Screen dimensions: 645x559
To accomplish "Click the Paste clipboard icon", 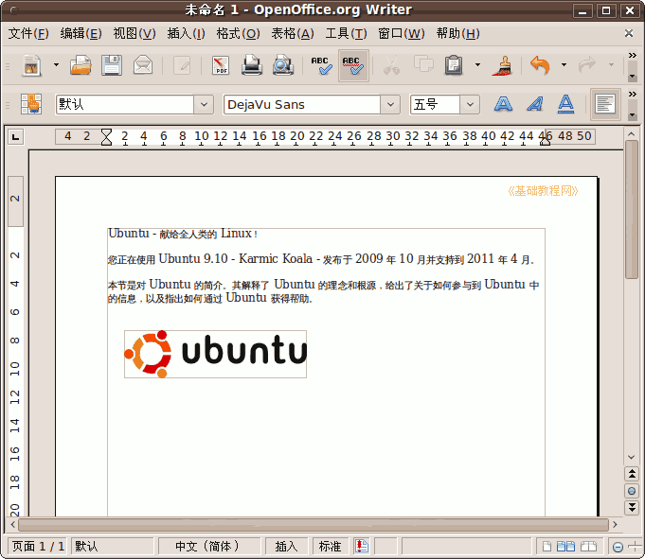I will [x=454, y=65].
